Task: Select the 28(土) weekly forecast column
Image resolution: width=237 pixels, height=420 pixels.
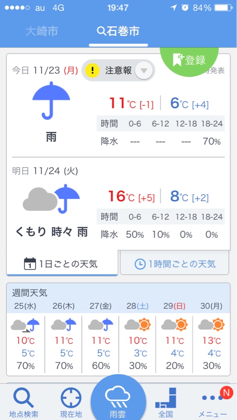Action: click(137, 338)
